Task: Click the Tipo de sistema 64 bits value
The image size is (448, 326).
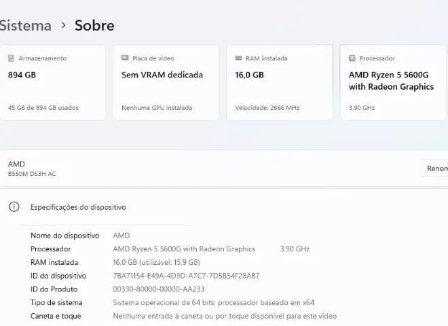Action: [x=214, y=302]
